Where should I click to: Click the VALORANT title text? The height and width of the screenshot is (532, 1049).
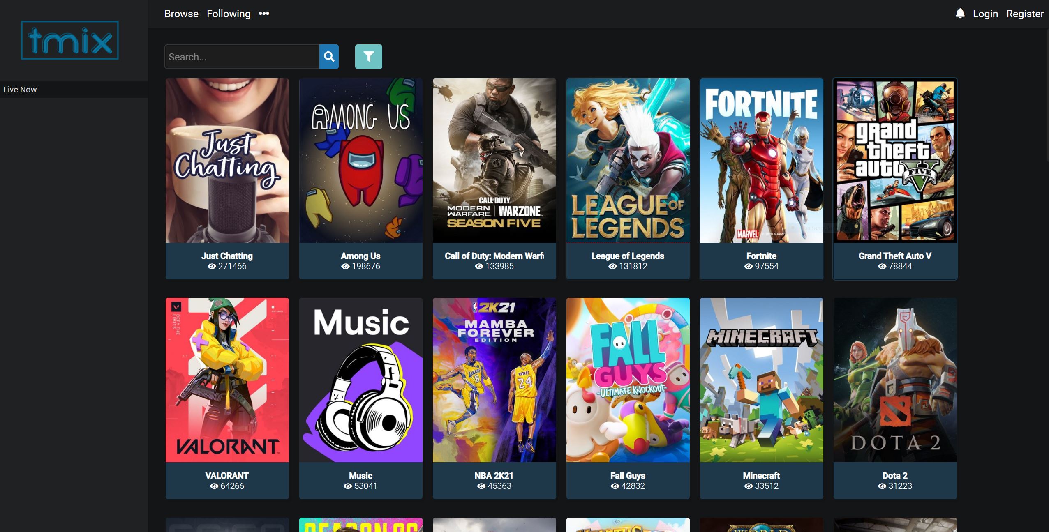[x=227, y=476]
